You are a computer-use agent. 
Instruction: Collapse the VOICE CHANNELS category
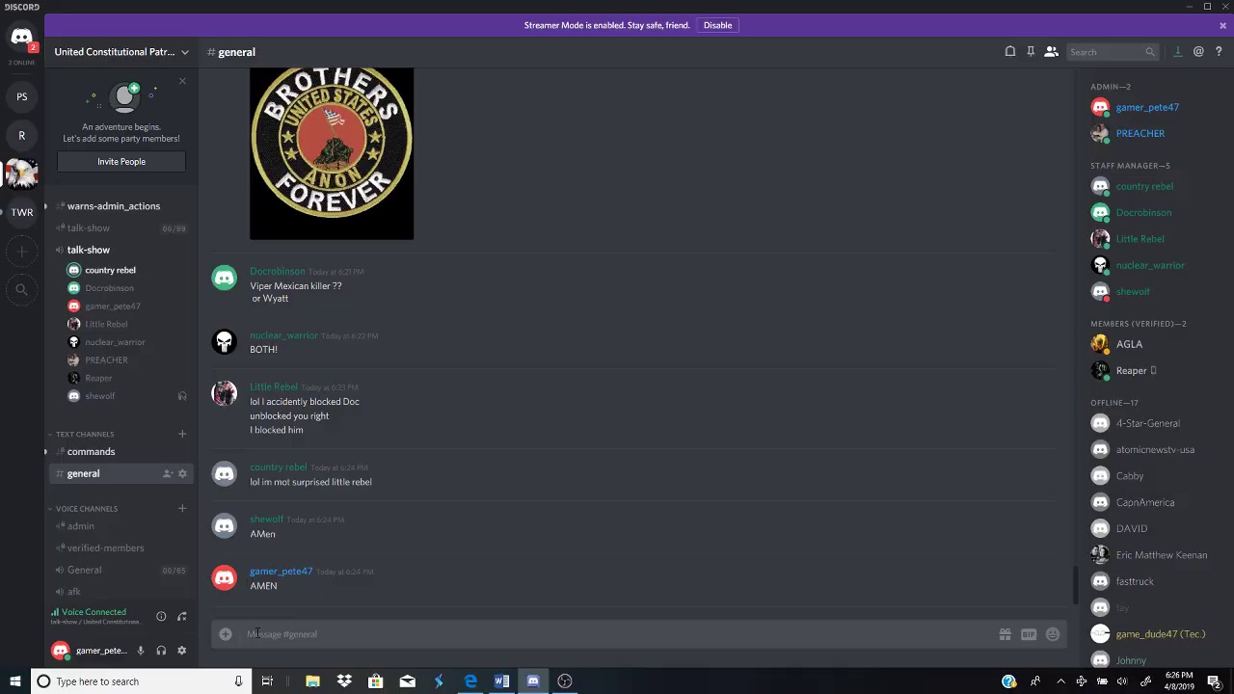87,509
